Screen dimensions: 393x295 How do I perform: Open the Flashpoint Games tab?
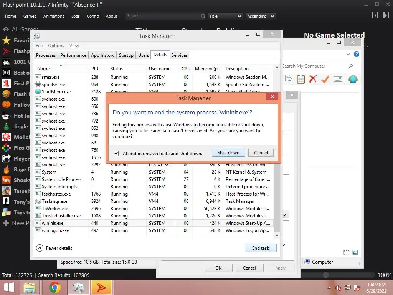click(x=30, y=16)
